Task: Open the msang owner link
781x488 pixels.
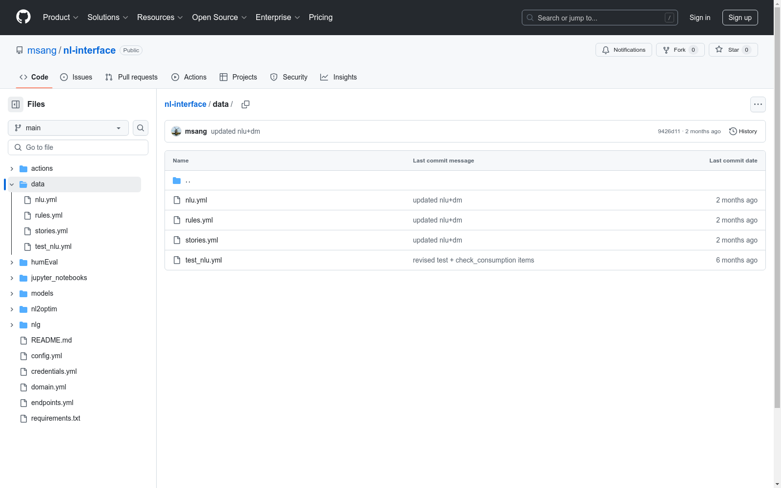Action: [x=42, y=50]
